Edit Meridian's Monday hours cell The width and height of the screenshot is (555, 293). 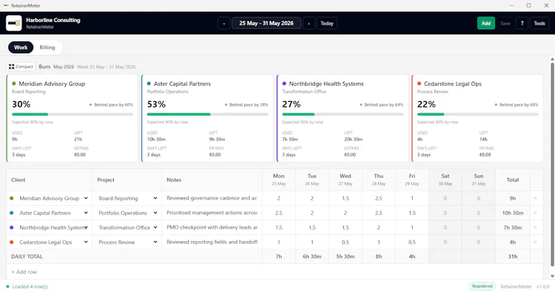coord(279,198)
